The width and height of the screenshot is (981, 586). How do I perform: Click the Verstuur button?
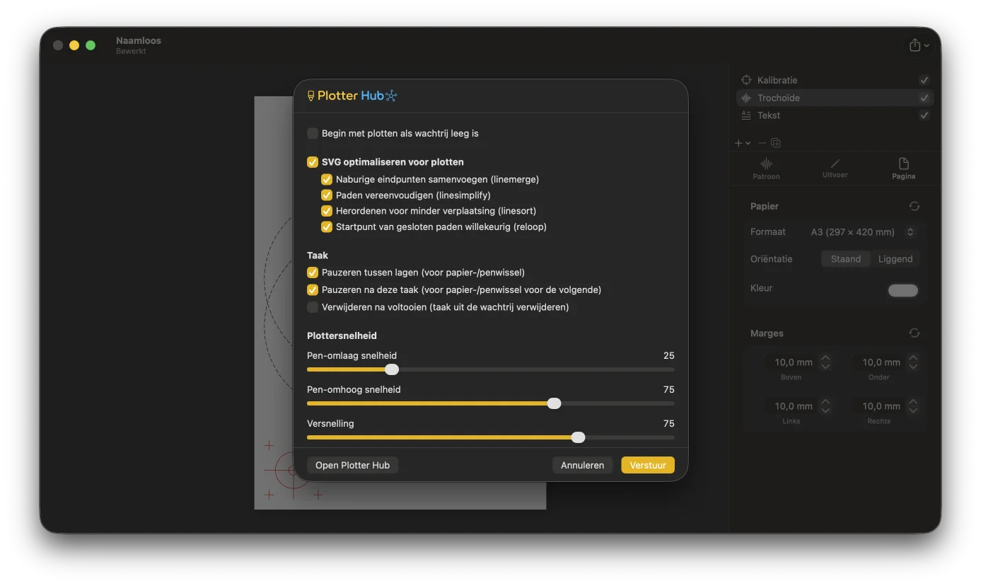coord(648,465)
